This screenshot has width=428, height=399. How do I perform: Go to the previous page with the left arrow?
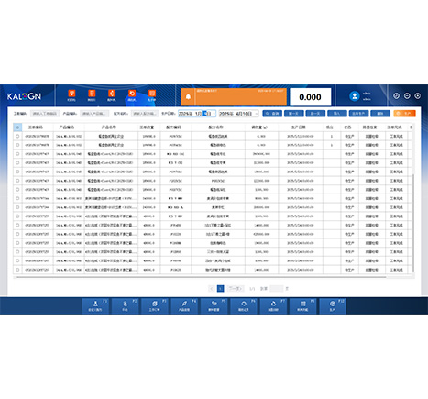212,288
